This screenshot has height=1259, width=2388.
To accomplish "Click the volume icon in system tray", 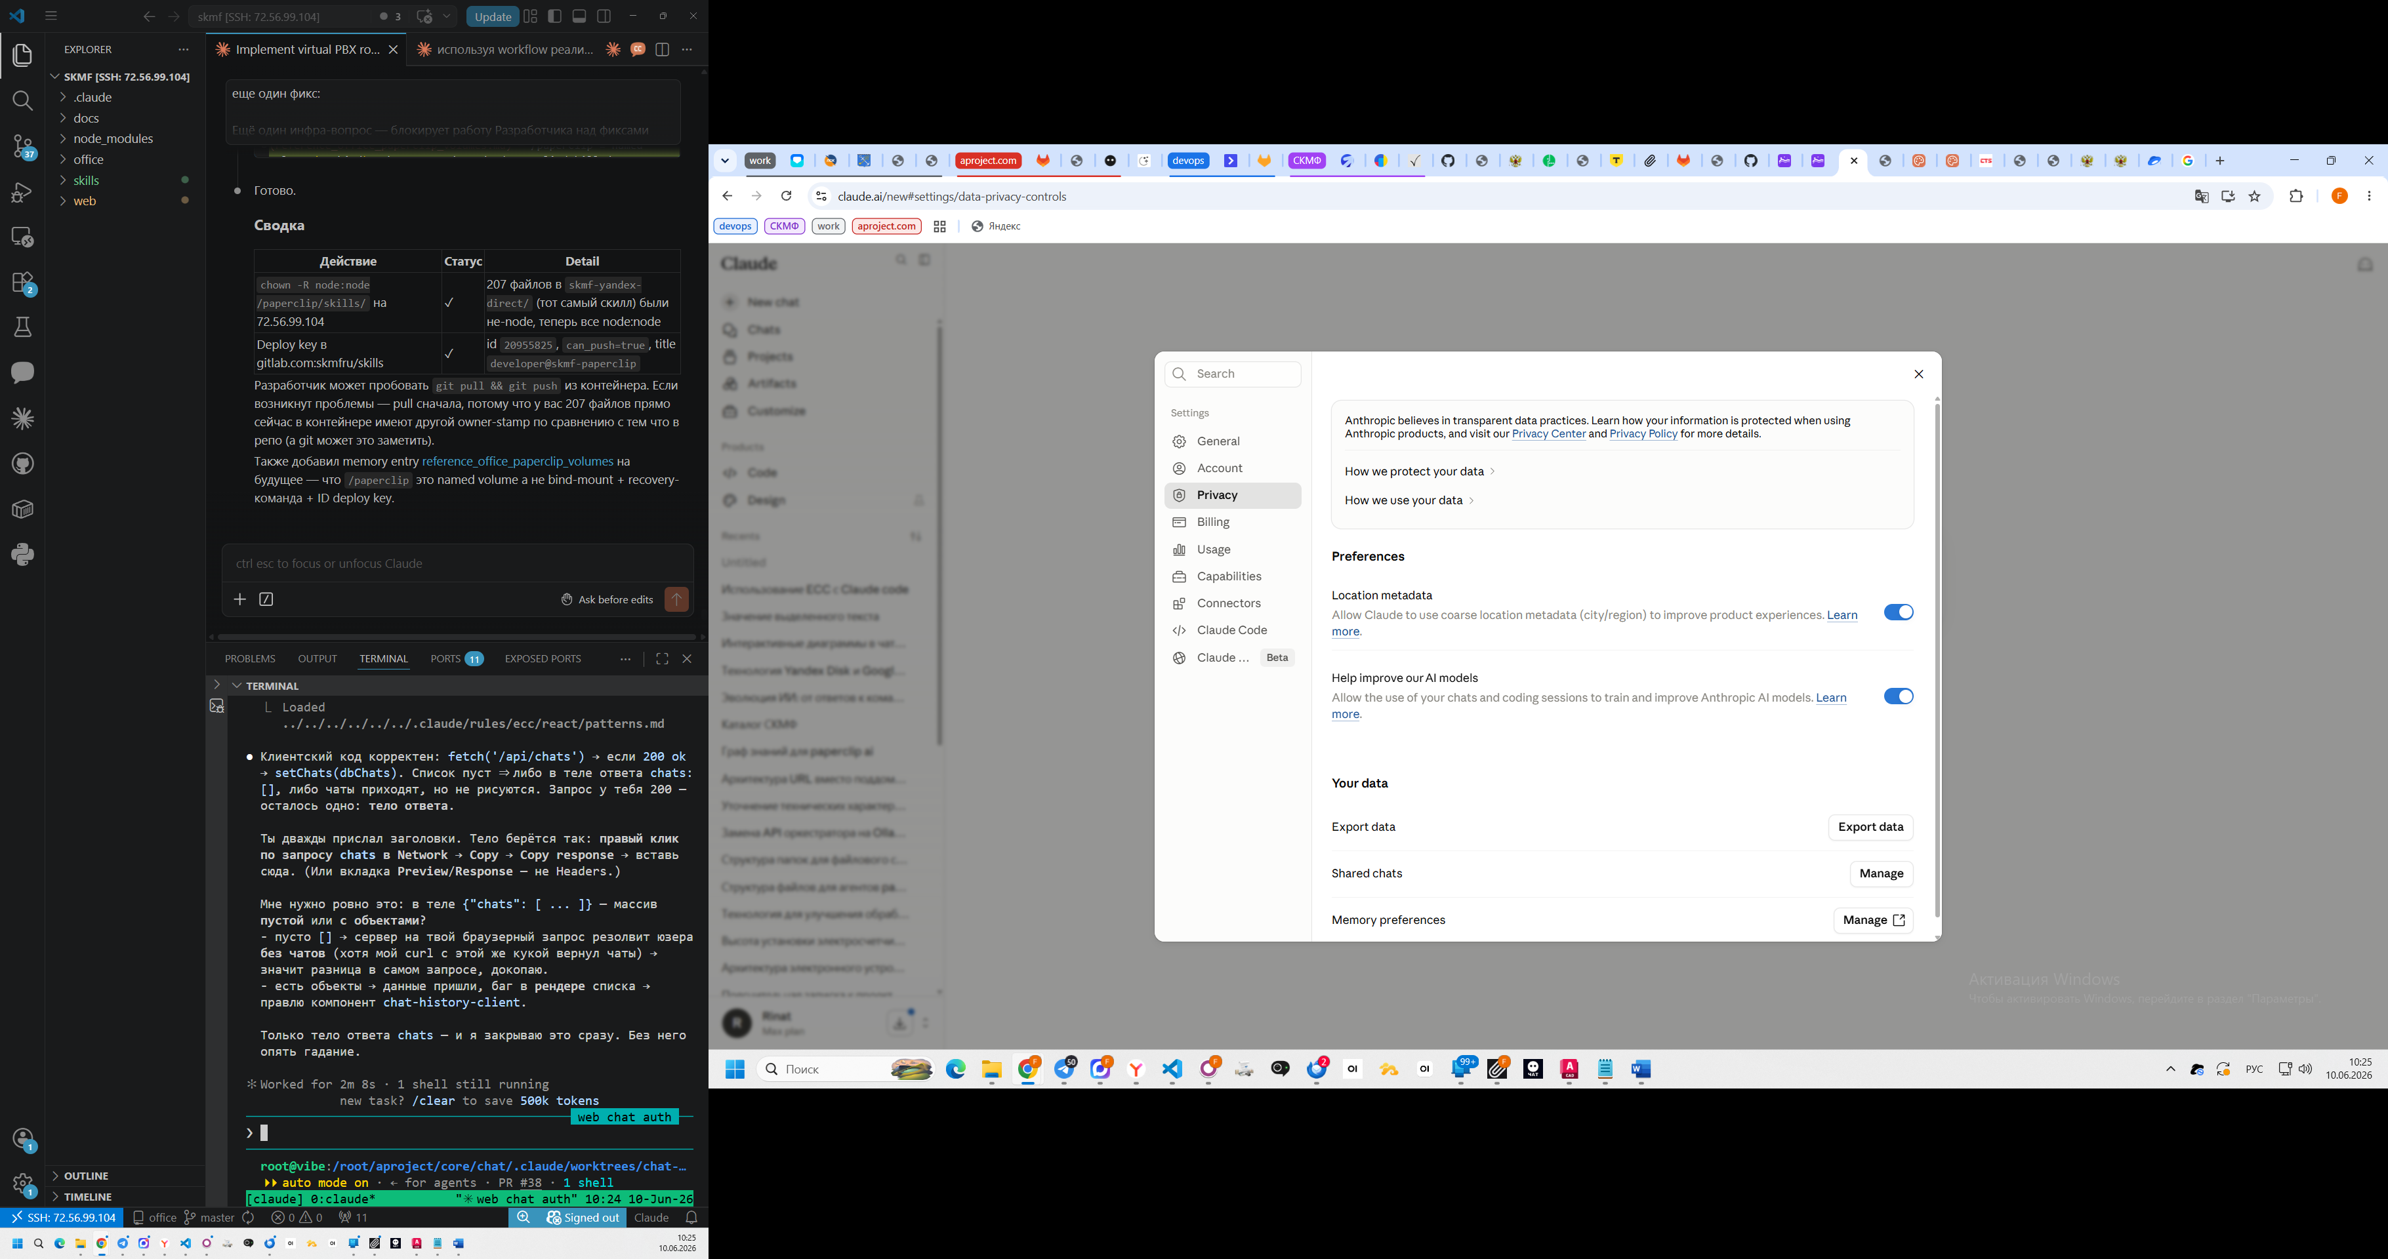I will (x=2305, y=1069).
